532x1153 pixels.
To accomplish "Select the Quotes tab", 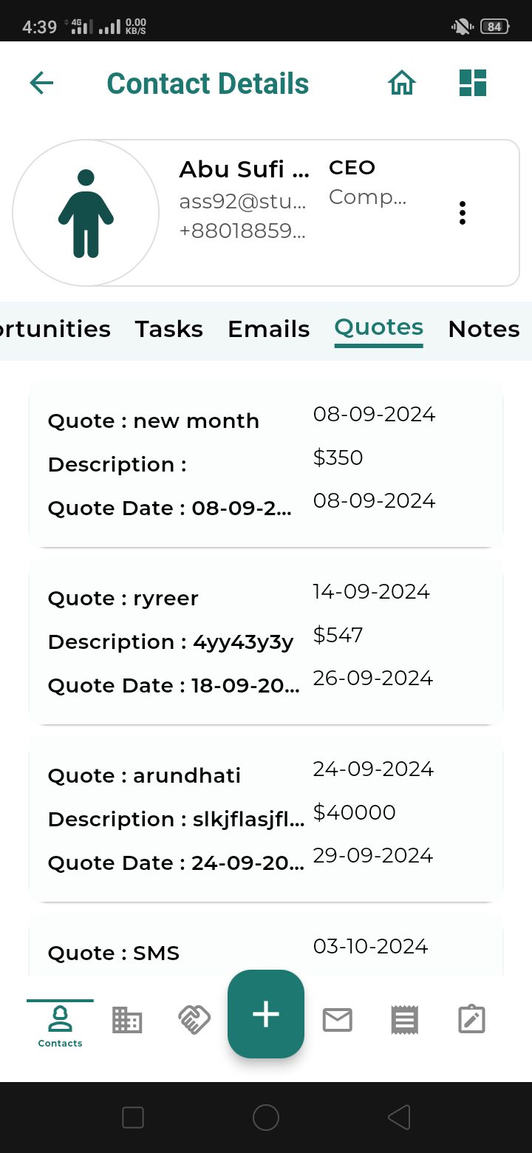I will pyautogui.click(x=378, y=328).
